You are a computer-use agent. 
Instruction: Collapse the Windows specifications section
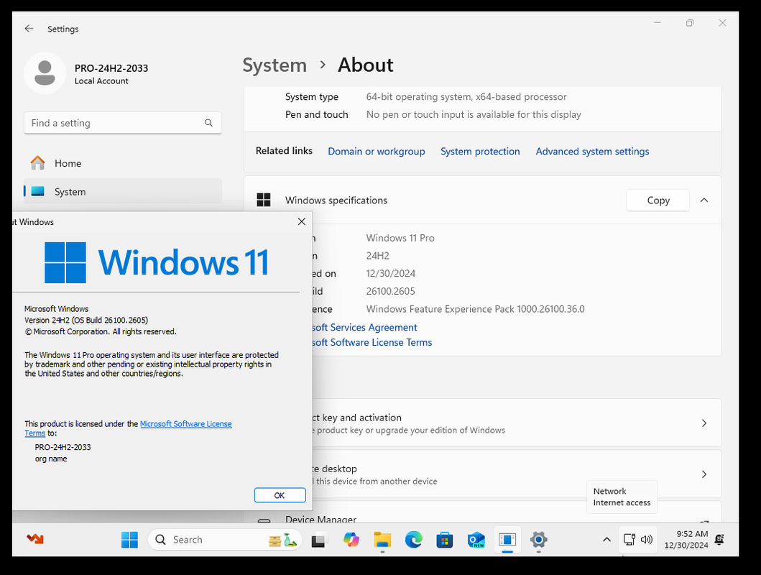[x=704, y=201]
